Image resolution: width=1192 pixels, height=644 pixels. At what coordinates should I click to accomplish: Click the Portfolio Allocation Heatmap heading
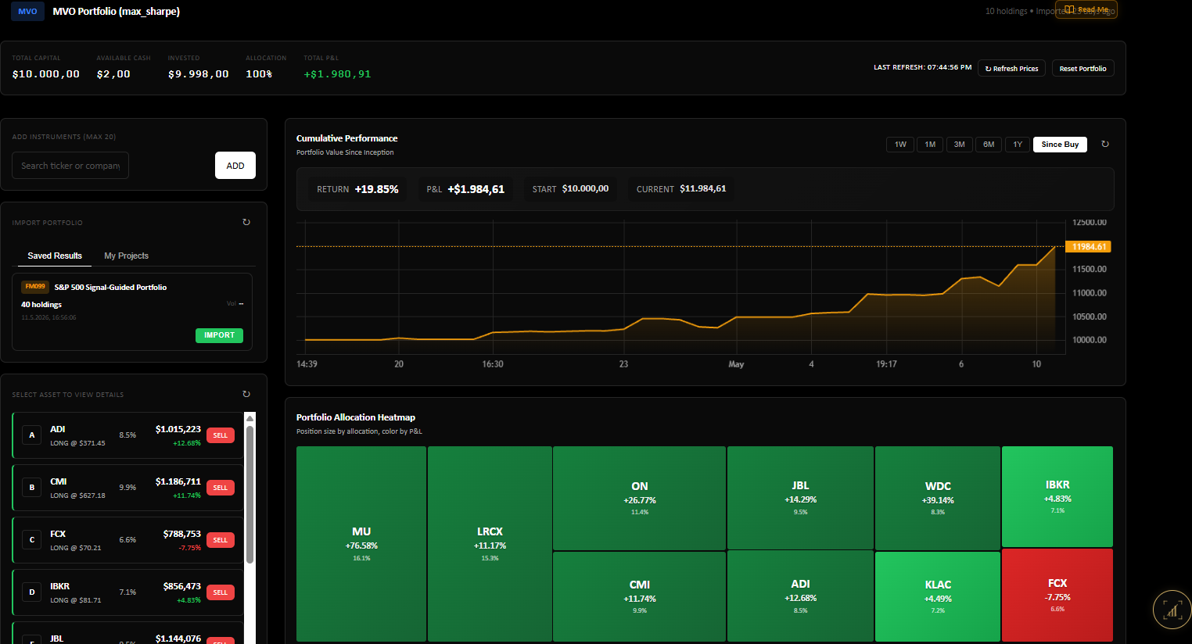coord(356,417)
